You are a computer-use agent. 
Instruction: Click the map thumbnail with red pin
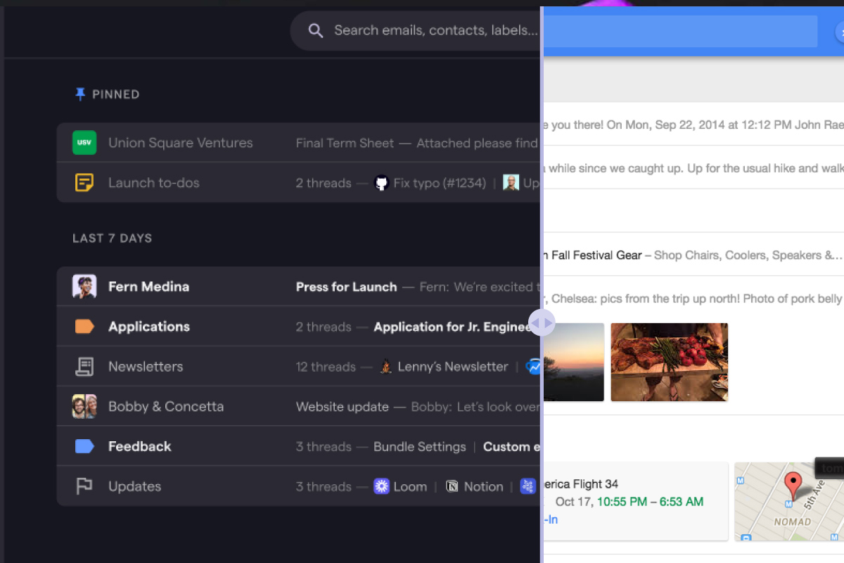788,501
